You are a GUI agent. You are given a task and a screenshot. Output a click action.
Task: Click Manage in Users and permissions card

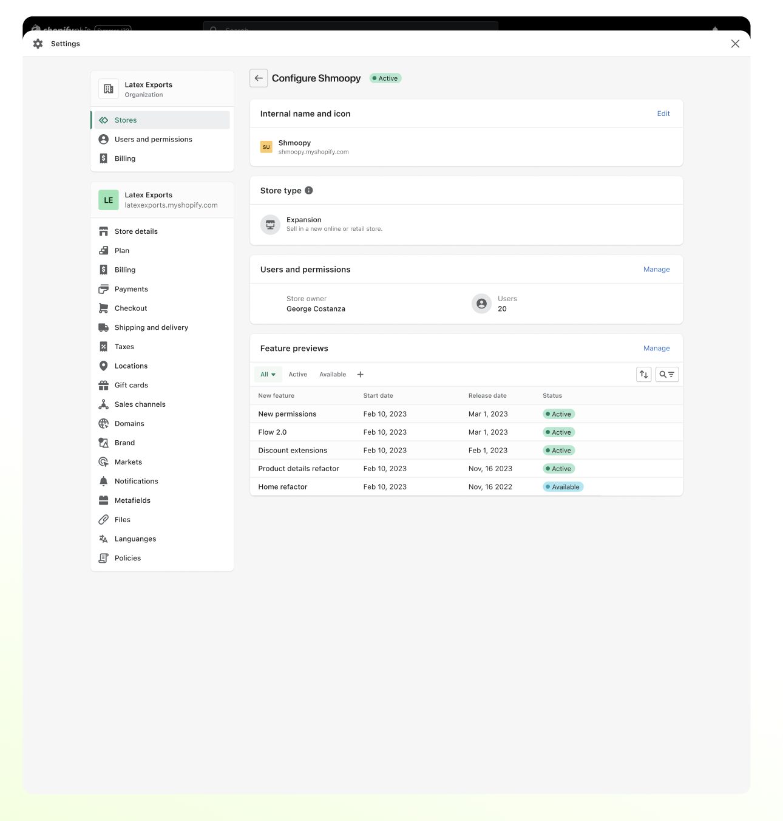tap(657, 270)
